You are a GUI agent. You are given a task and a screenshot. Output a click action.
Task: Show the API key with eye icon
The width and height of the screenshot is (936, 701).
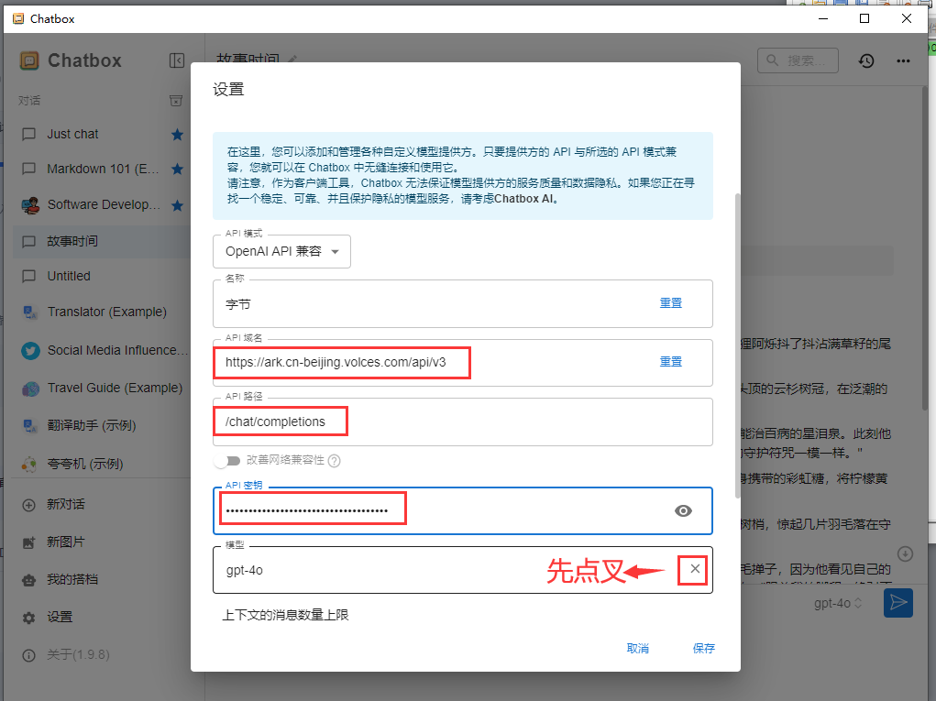pos(683,510)
